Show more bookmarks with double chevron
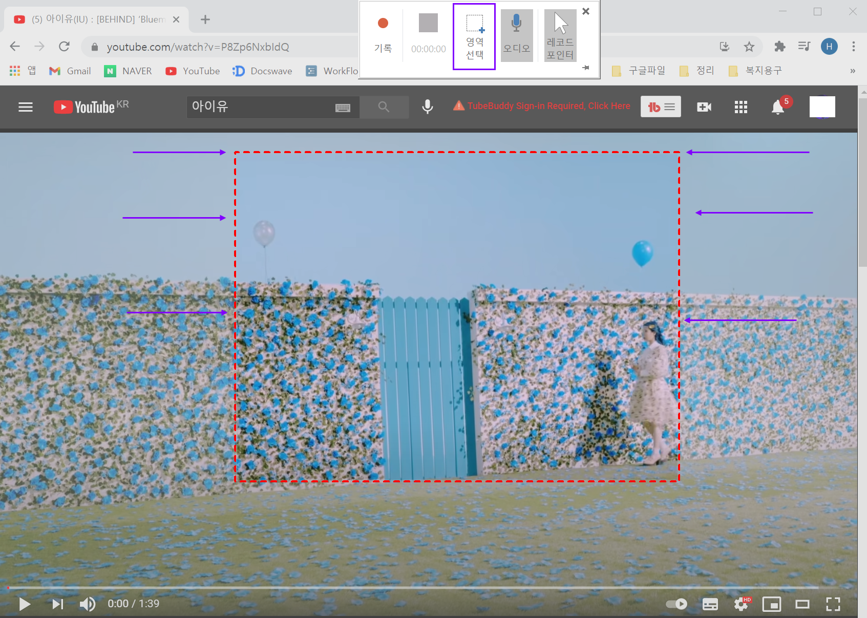 pyautogui.click(x=853, y=71)
